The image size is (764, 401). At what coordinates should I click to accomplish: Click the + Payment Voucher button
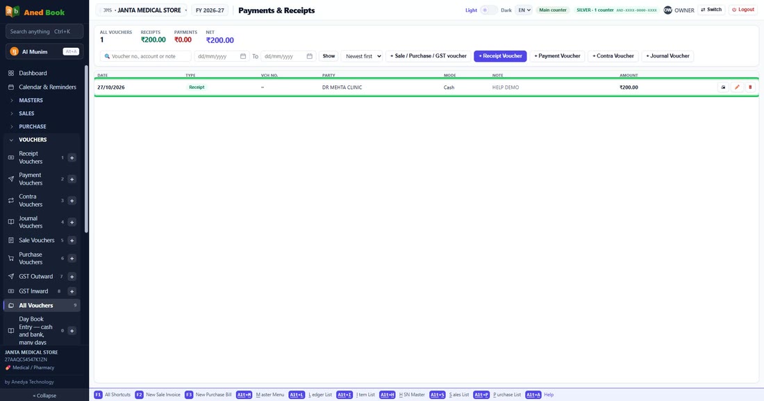pyautogui.click(x=558, y=56)
